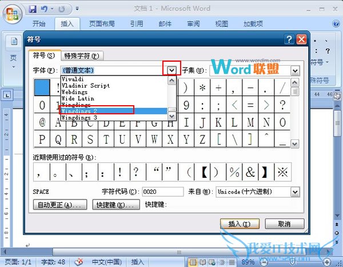Click the 89% zoom level
This screenshot has width=343, height=267.
(248, 262)
